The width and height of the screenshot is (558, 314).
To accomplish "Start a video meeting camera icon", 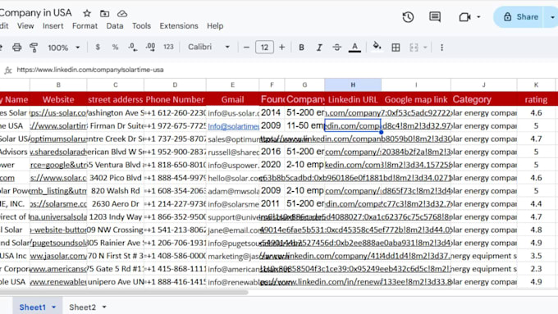I will (x=464, y=16).
